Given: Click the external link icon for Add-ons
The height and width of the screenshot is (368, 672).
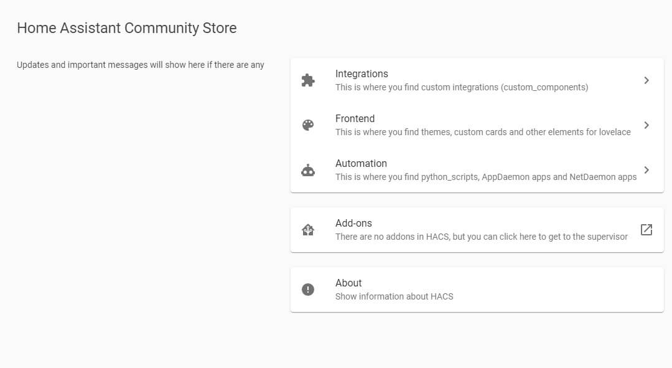Looking at the screenshot, I should [x=646, y=230].
